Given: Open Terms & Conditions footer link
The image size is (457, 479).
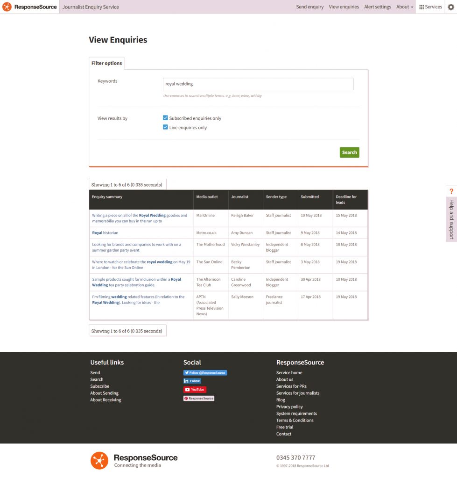Looking at the screenshot, I should coord(295,421).
